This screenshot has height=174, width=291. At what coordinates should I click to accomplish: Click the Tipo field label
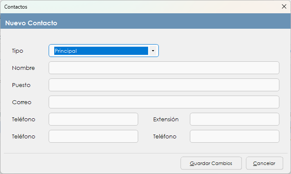pyautogui.click(x=18, y=51)
